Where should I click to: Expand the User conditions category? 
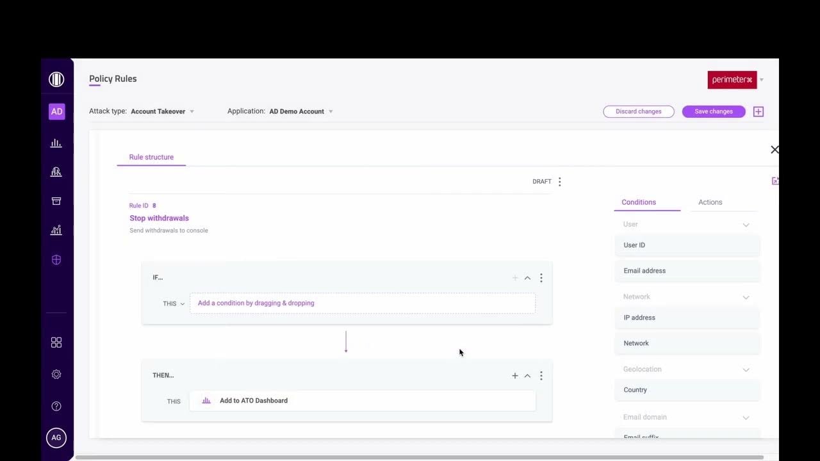pyautogui.click(x=746, y=225)
